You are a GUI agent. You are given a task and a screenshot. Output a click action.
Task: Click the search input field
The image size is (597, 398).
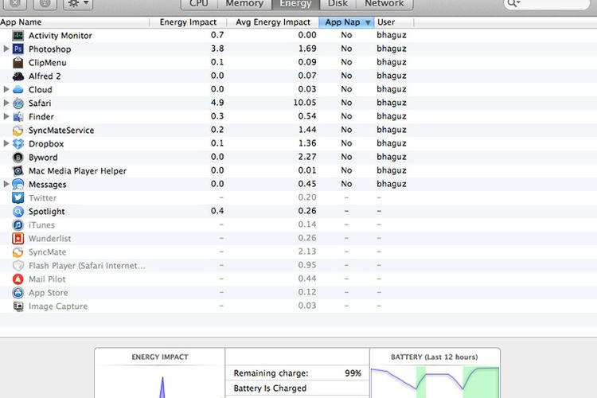point(547,3)
